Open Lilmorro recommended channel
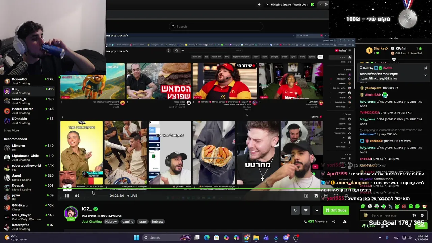 click(29, 147)
